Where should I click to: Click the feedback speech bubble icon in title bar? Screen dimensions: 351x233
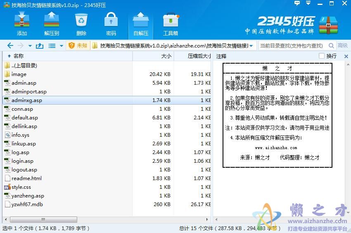[297, 3]
